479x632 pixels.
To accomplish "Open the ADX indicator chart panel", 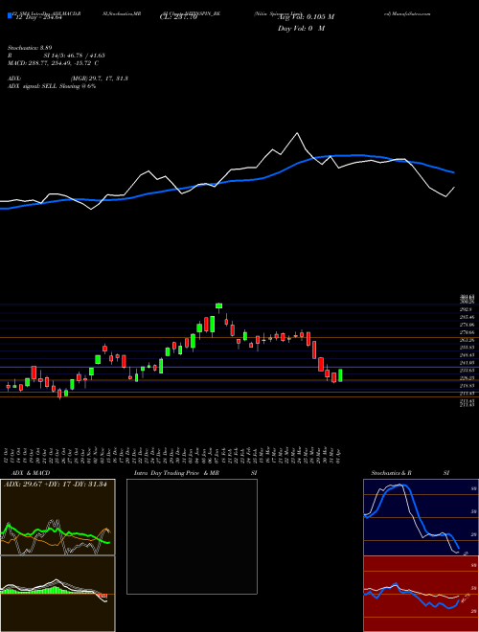I will 57,517.
